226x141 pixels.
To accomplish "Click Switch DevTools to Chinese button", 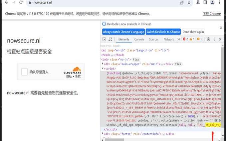I will (x=163, y=32).
